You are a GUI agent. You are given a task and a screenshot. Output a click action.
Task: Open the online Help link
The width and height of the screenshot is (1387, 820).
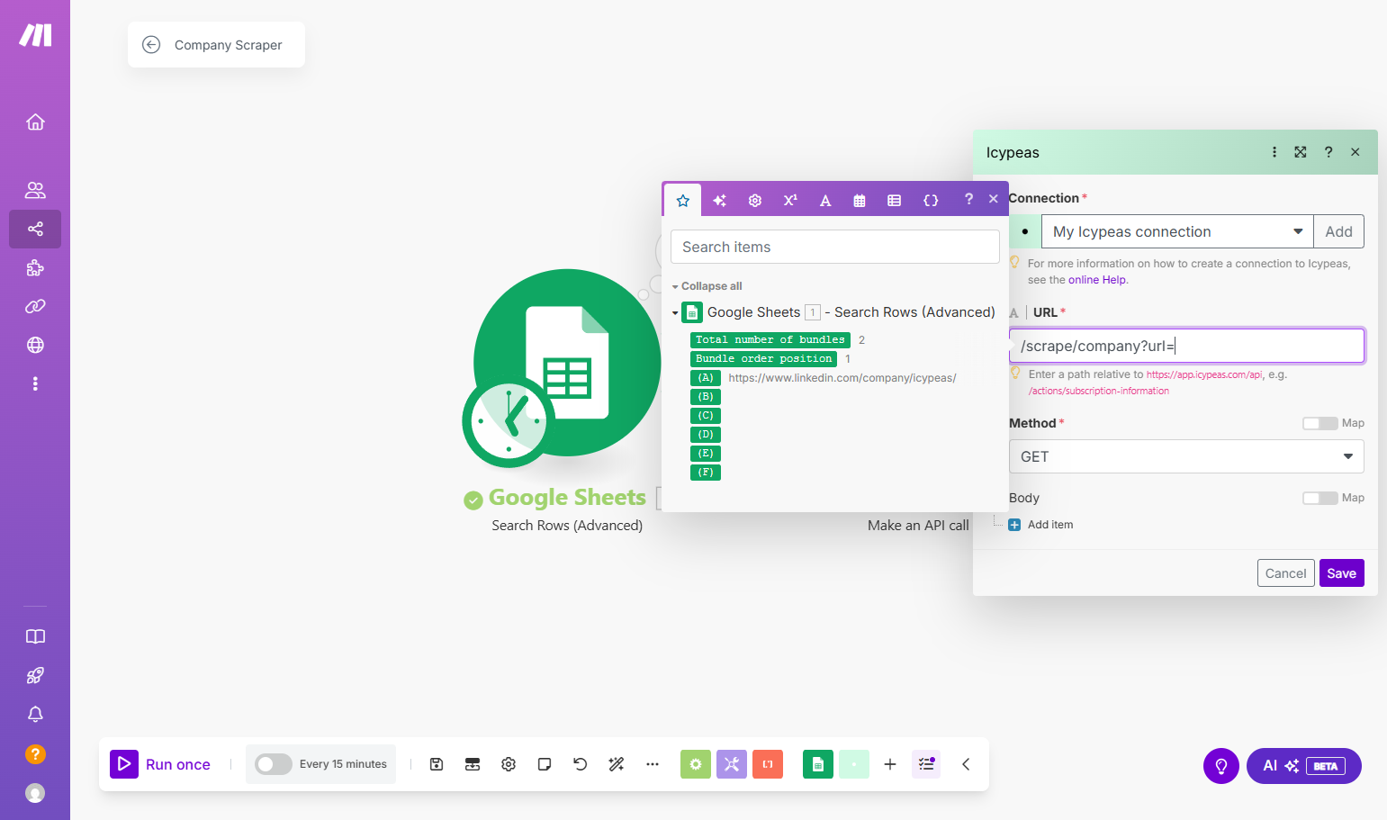pyautogui.click(x=1097, y=280)
